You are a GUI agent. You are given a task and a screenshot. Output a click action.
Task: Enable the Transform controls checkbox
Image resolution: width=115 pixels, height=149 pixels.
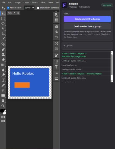click(x=38, y=8)
